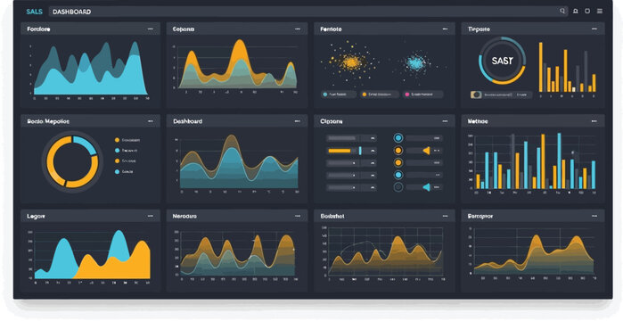Click the cyan scatter cluster
Image resolution: width=623 pixels, height=321 pixels.
[x=415, y=62]
